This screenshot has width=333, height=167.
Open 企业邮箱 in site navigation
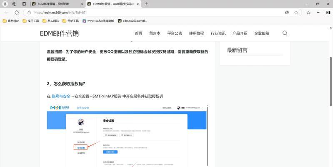(262, 33)
